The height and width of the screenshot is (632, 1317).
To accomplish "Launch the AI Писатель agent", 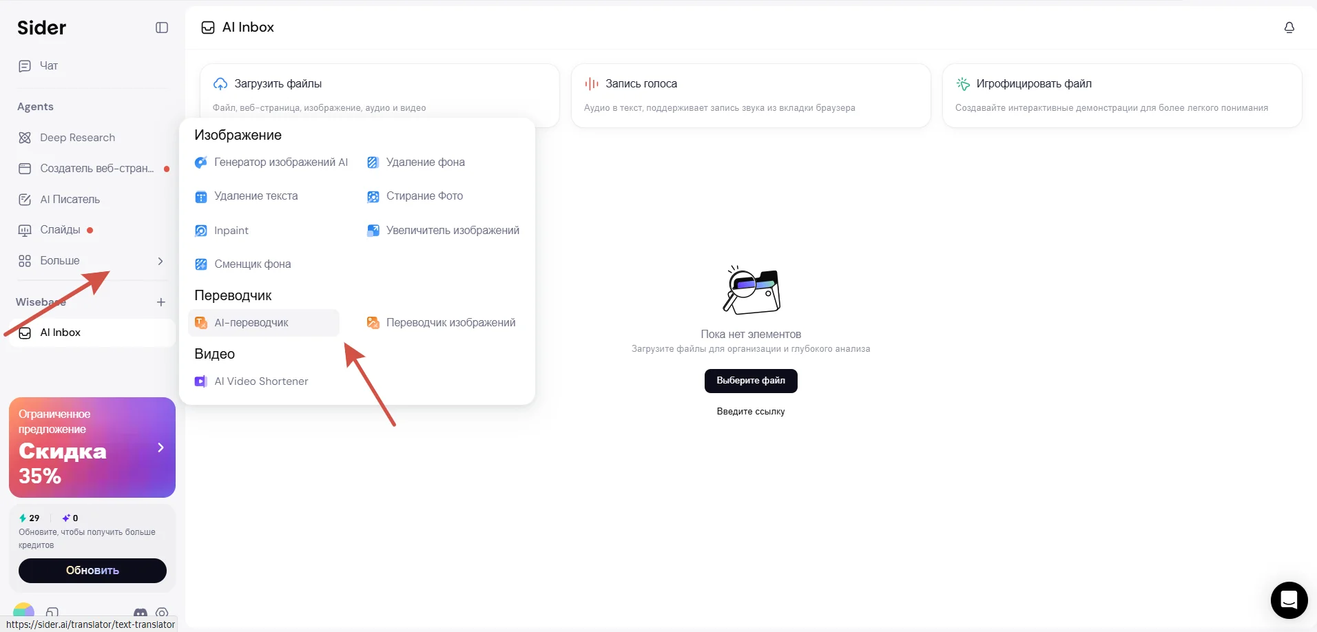I will click(92, 200).
